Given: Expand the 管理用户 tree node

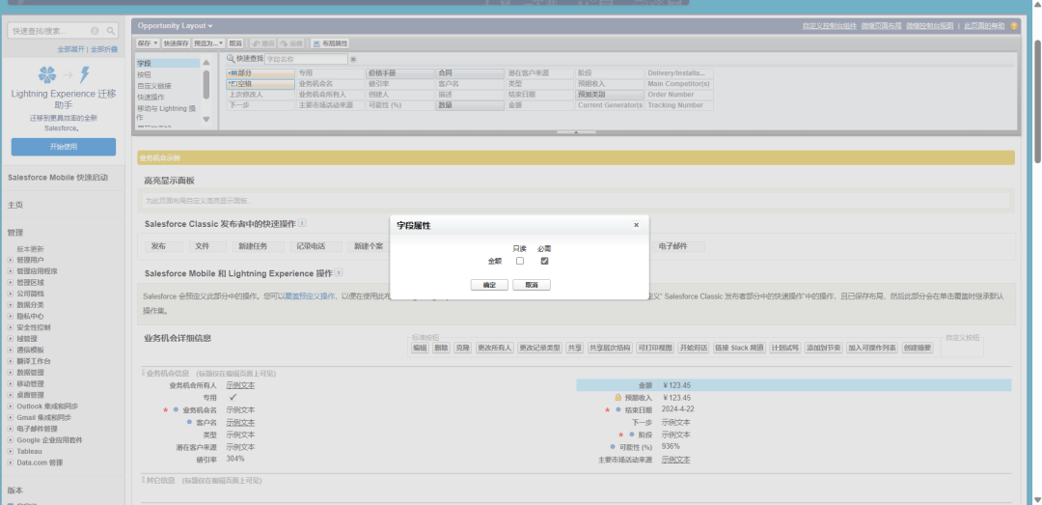Looking at the screenshot, I should pos(10,260).
